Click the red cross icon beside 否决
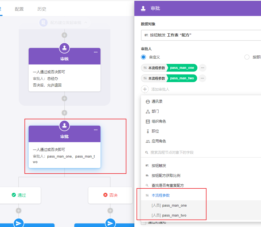This screenshot has width=261, height=227. pyautogui.click(x=105, y=195)
